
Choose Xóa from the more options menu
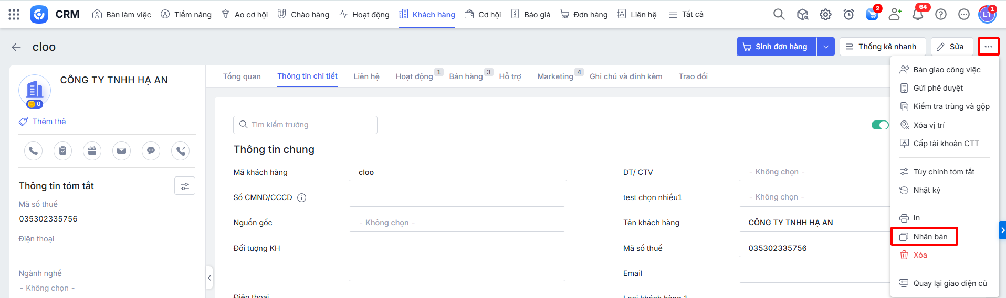[x=920, y=255]
